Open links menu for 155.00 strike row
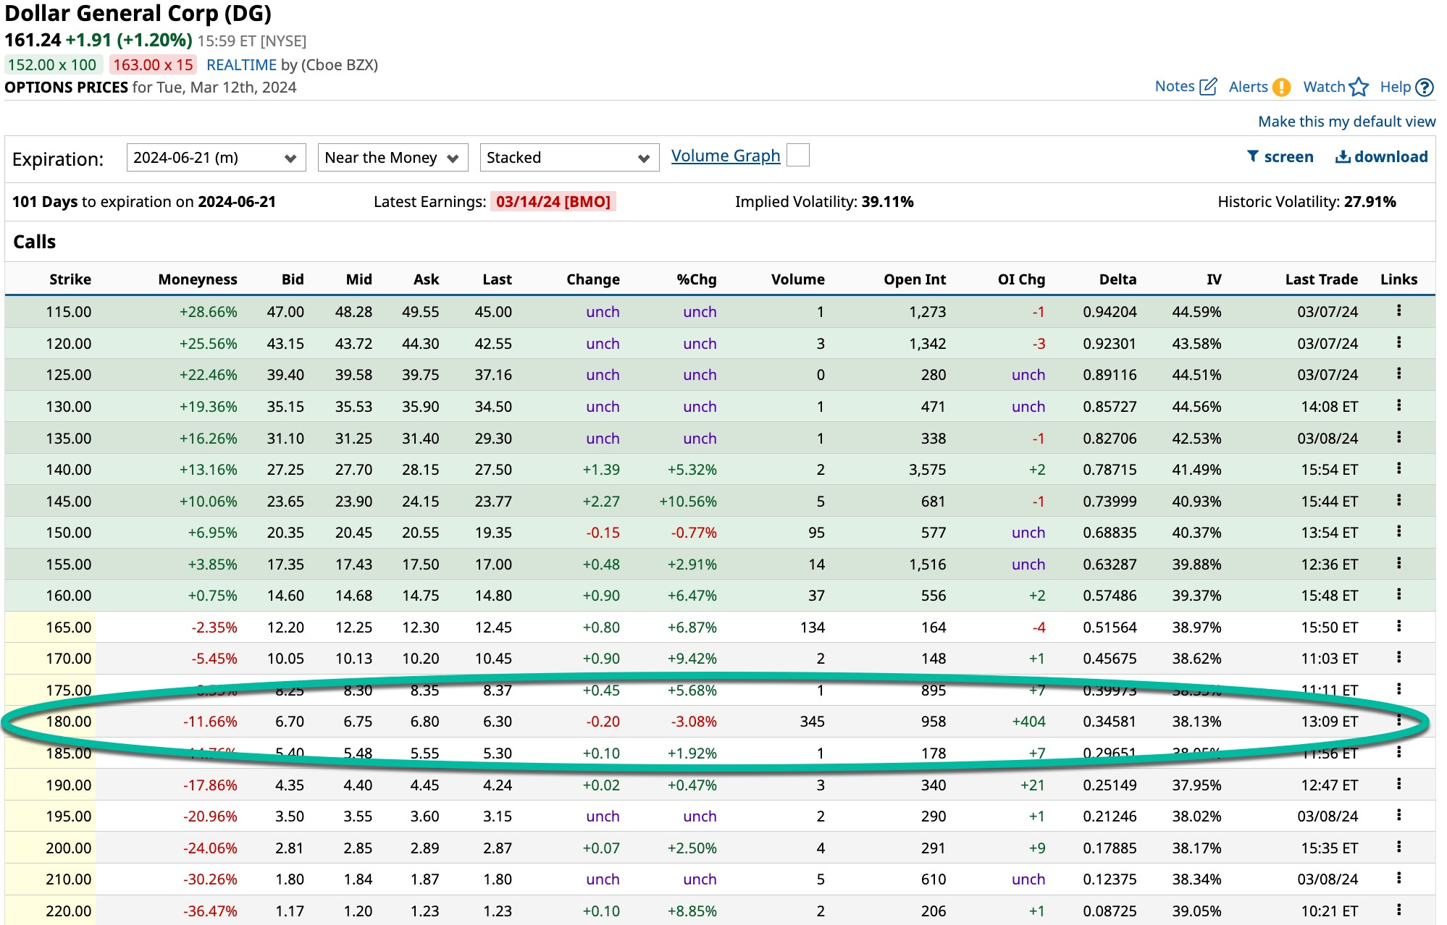The image size is (1447, 925). point(1398,563)
